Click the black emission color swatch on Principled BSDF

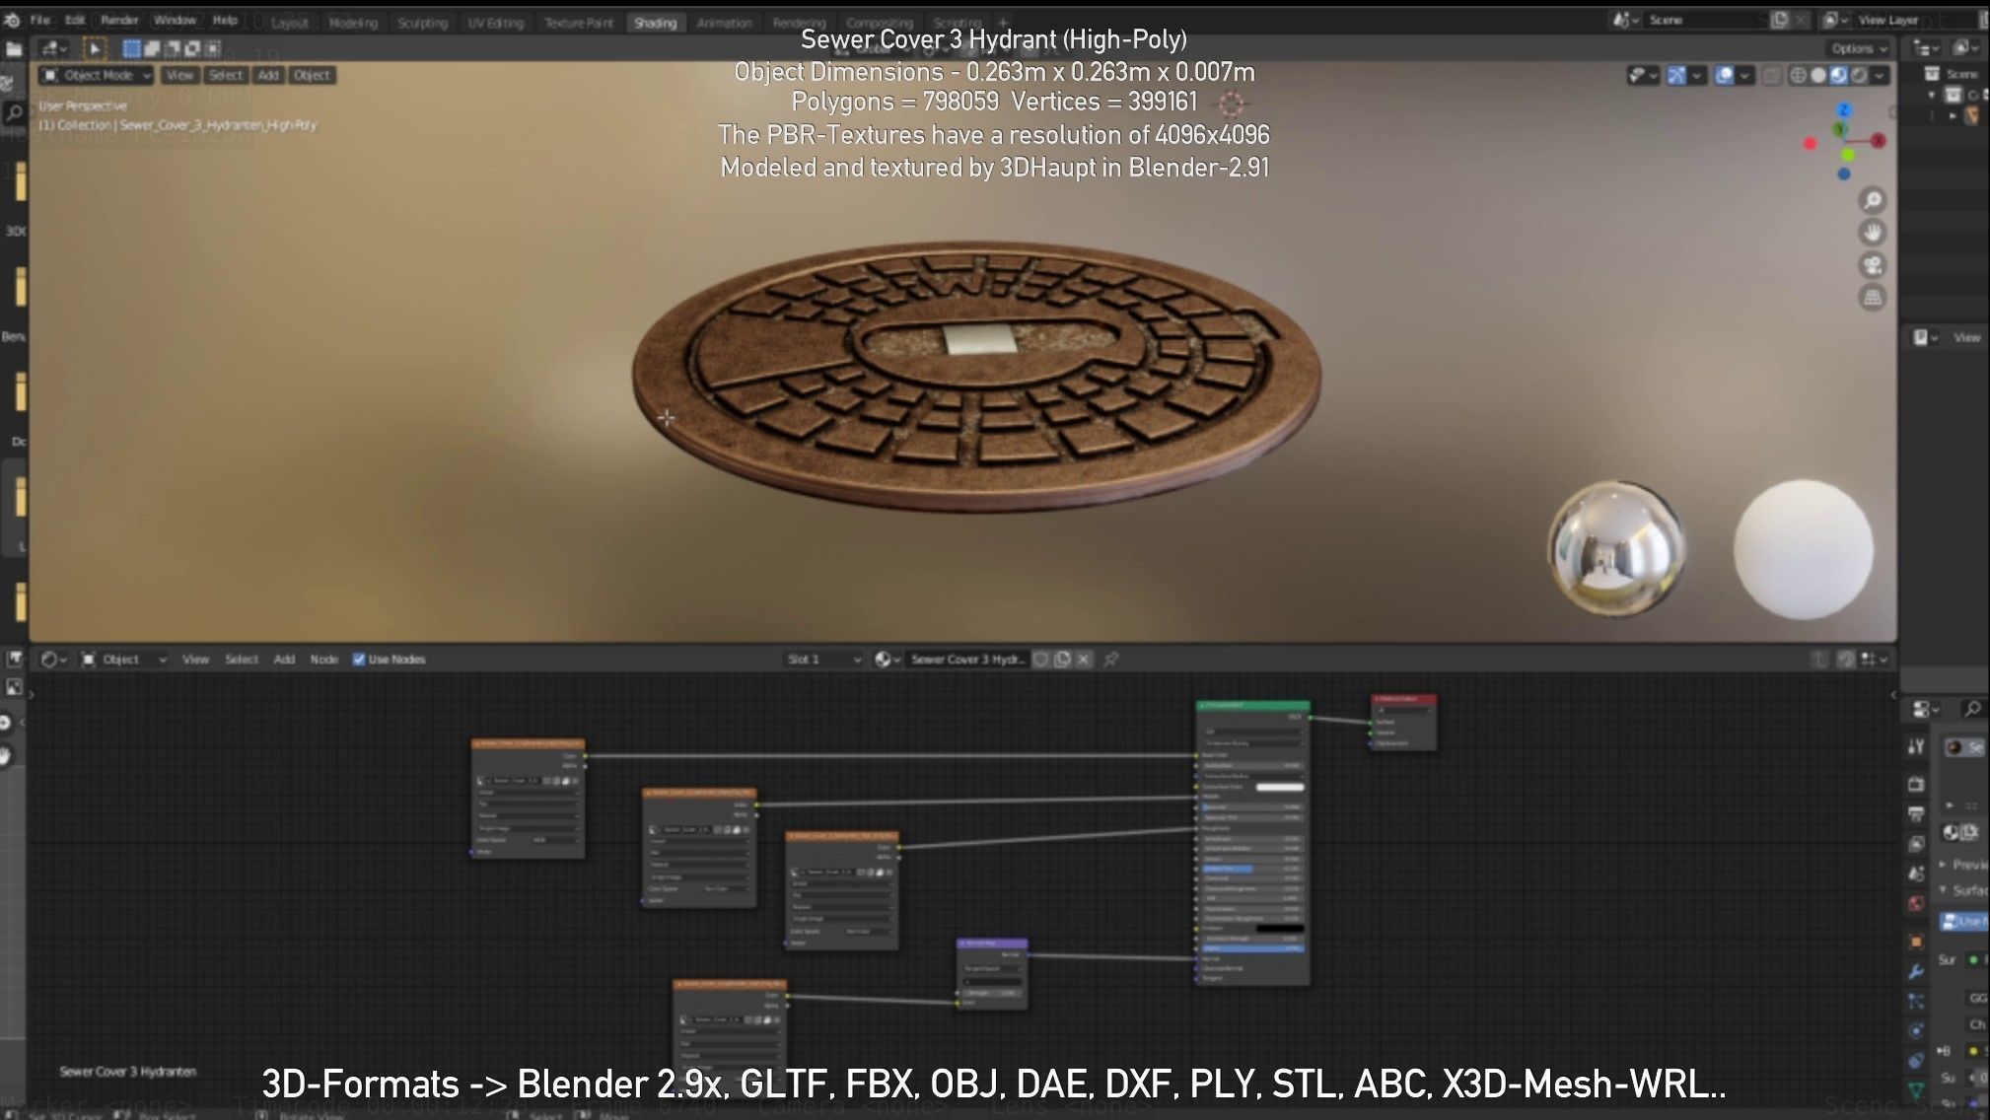click(1279, 928)
